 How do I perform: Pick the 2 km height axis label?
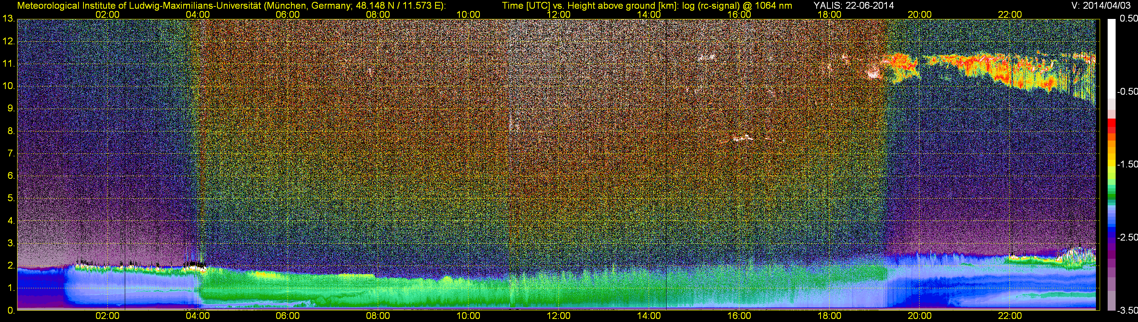11,266
